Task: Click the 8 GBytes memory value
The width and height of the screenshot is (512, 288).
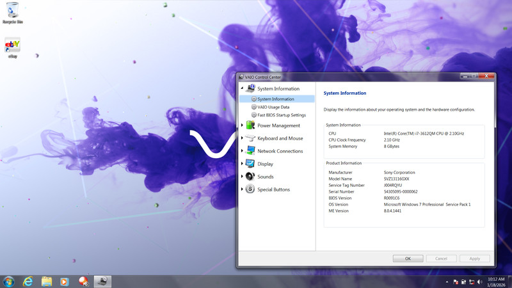Action: 391,147
